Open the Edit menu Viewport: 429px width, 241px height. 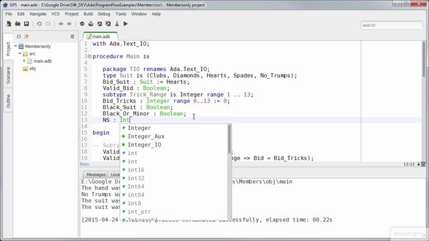[21, 14]
